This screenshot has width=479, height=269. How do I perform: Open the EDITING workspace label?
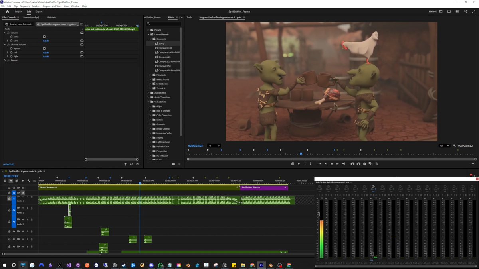[x=433, y=12]
